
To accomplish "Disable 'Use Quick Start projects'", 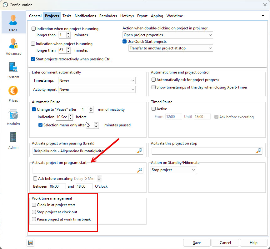I will 124,41.
